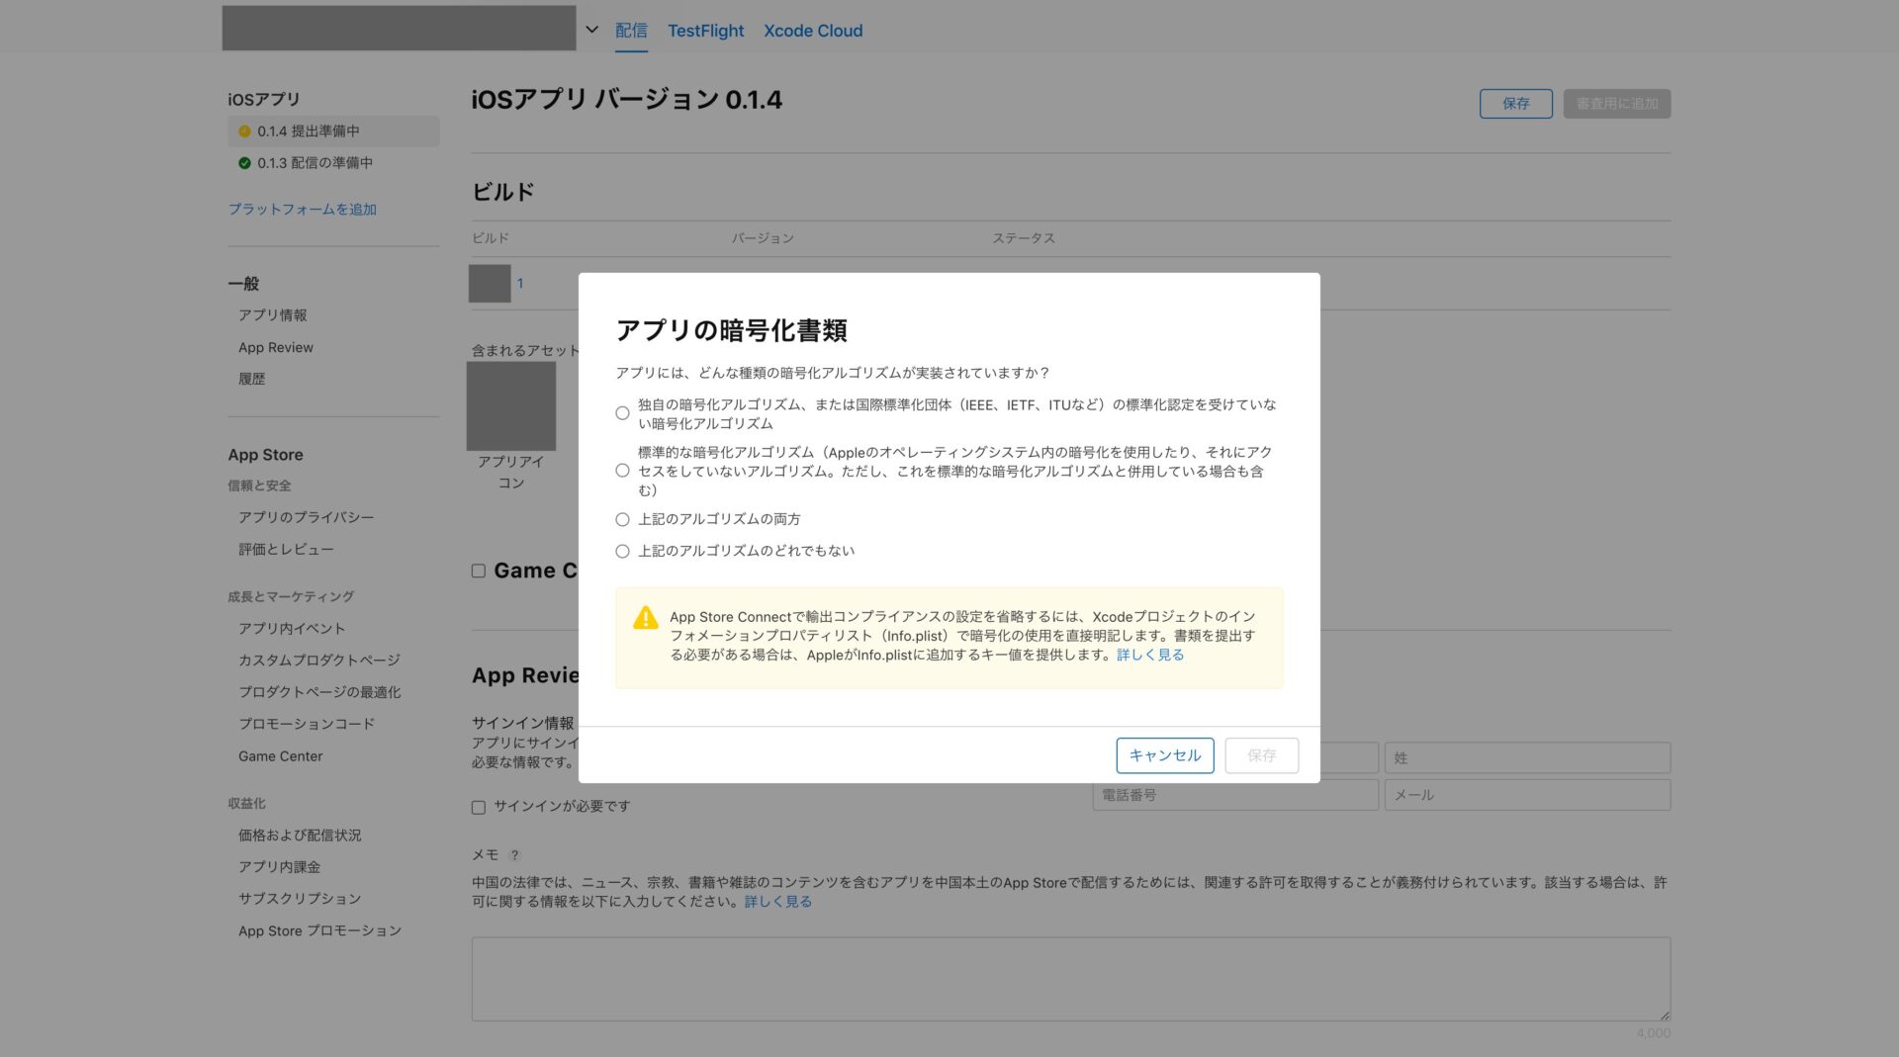The height and width of the screenshot is (1057, 1899).
Task: Click the dialog's 保存 button
Action: click(x=1261, y=755)
